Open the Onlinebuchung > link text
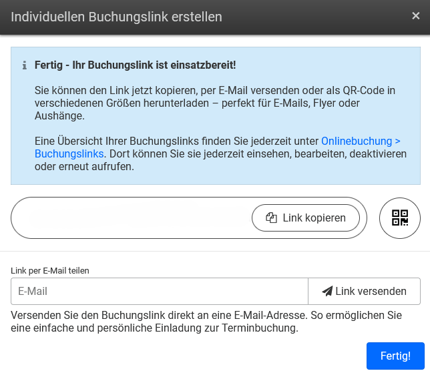The width and height of the screenshot is (430, 375). (x=361, y=141)
